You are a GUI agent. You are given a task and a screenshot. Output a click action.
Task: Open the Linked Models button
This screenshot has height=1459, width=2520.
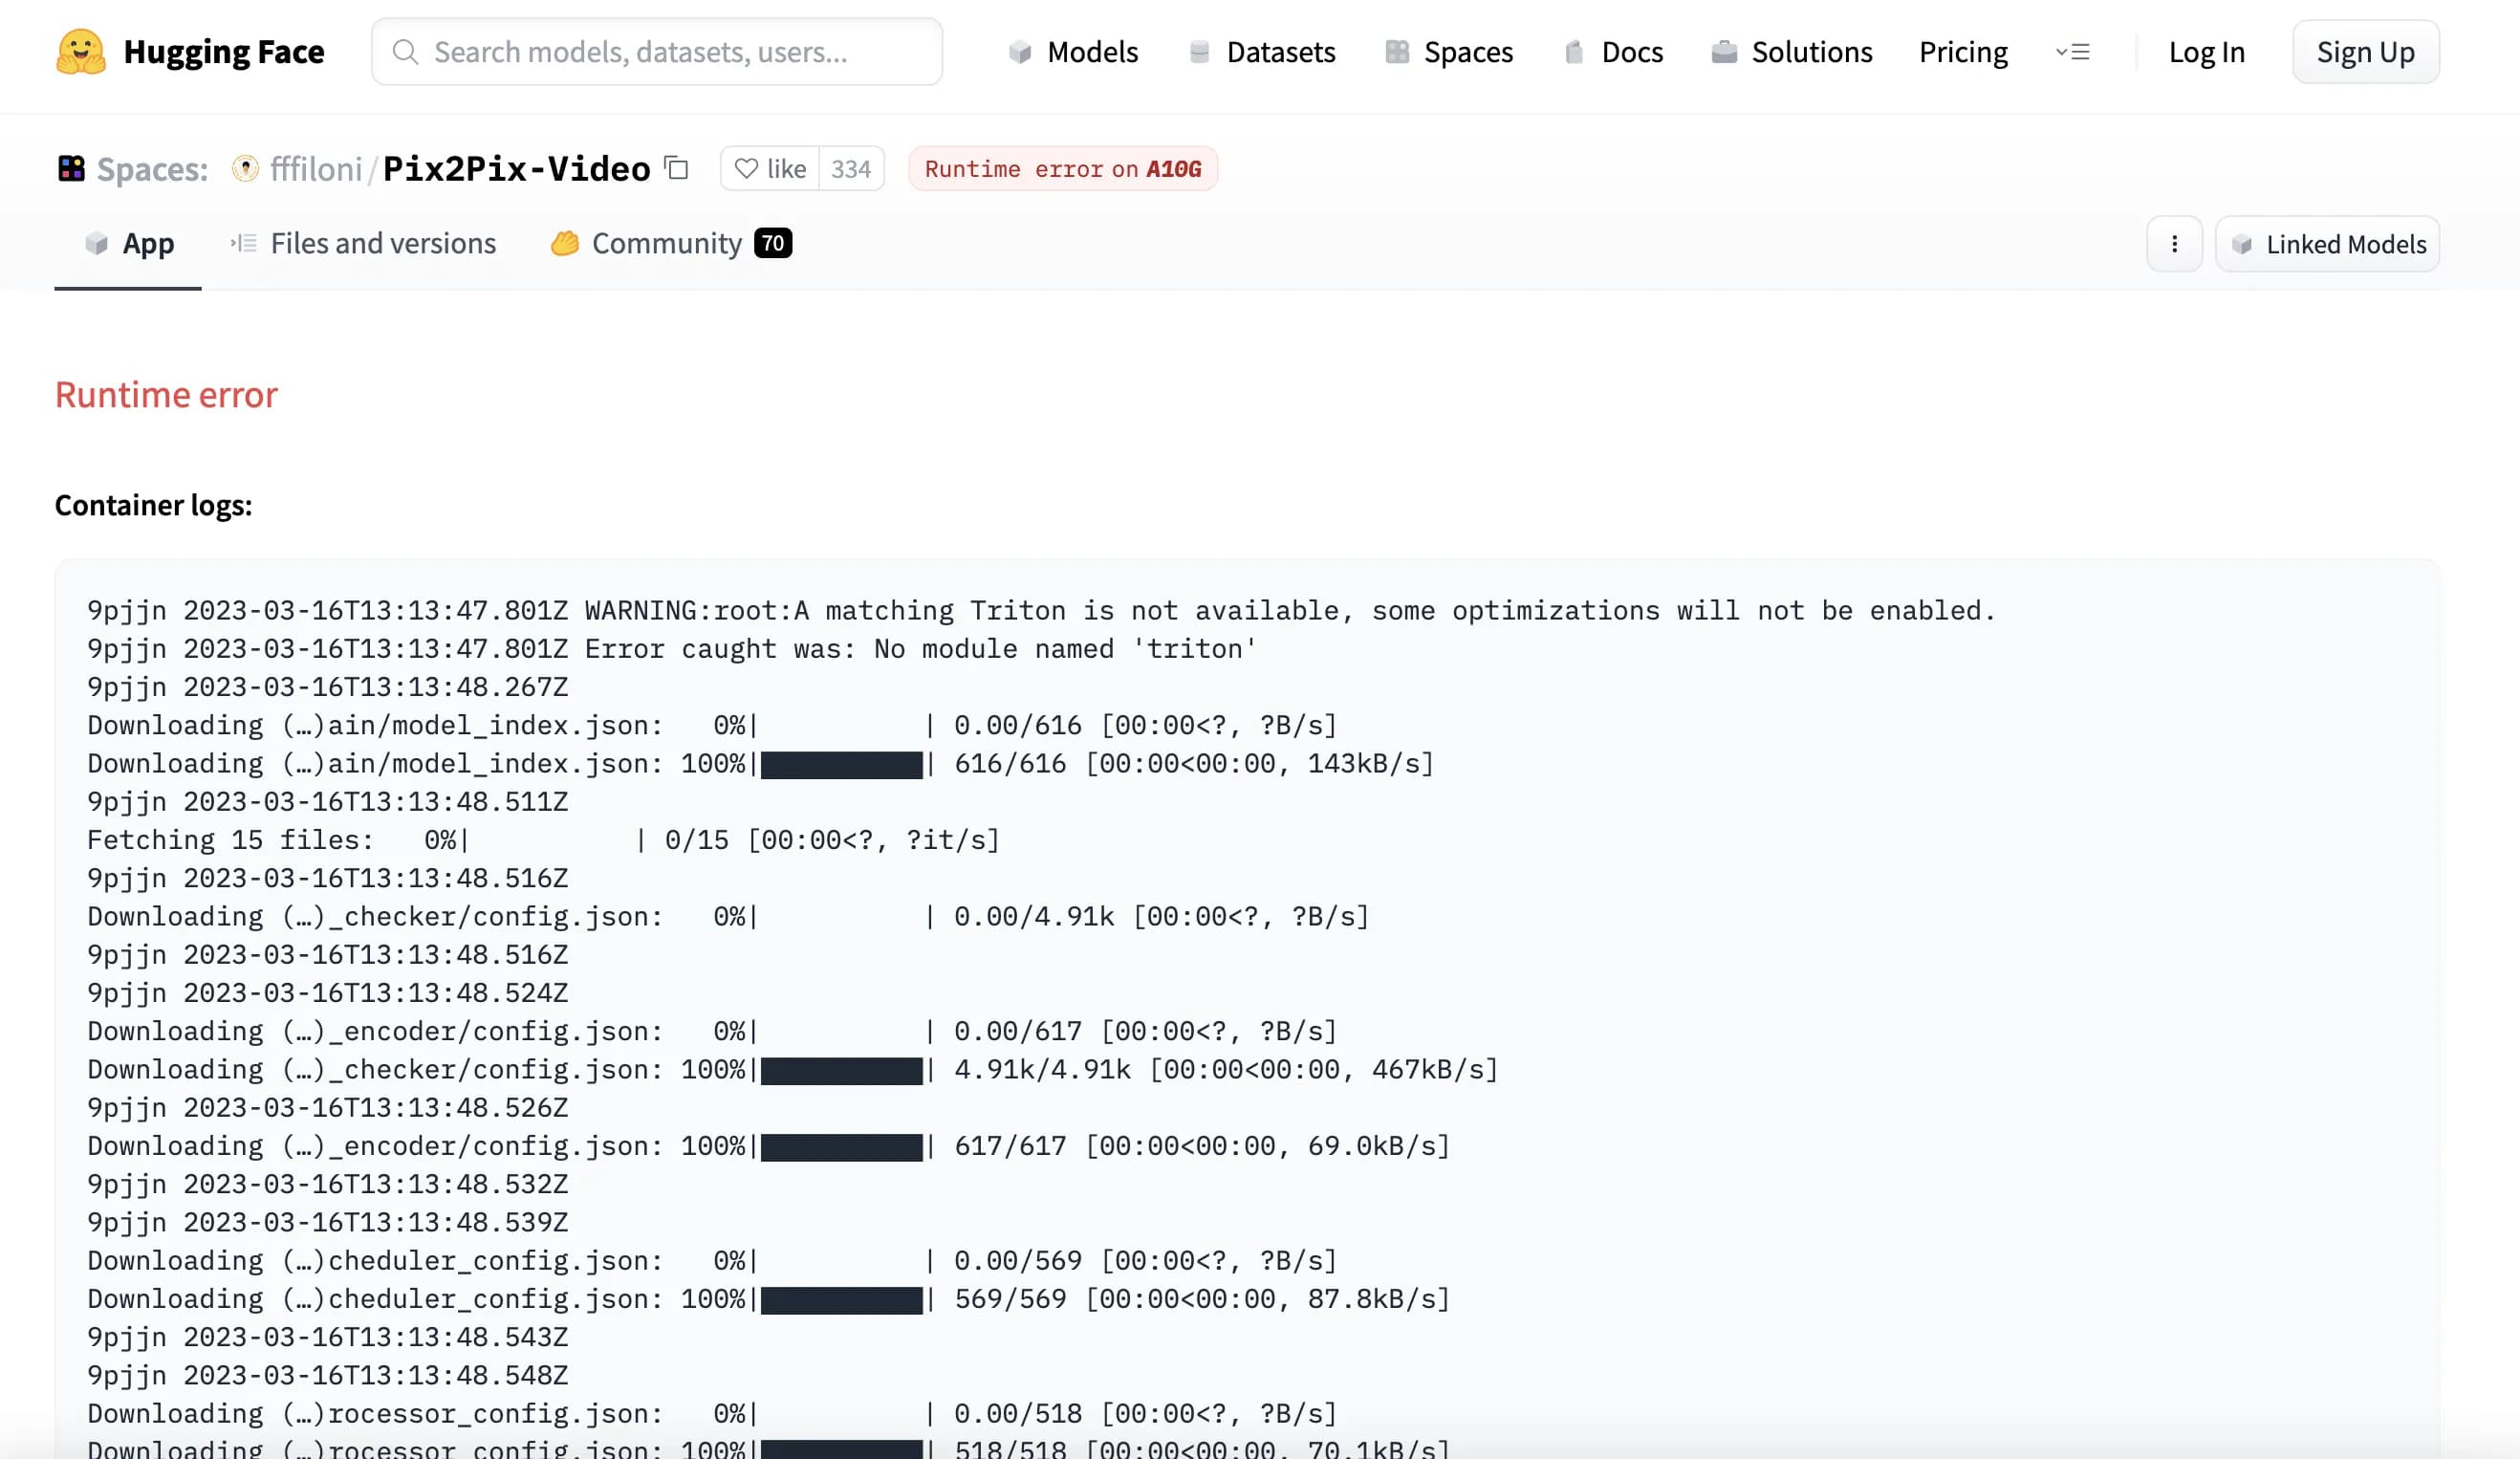point(2326,244)
